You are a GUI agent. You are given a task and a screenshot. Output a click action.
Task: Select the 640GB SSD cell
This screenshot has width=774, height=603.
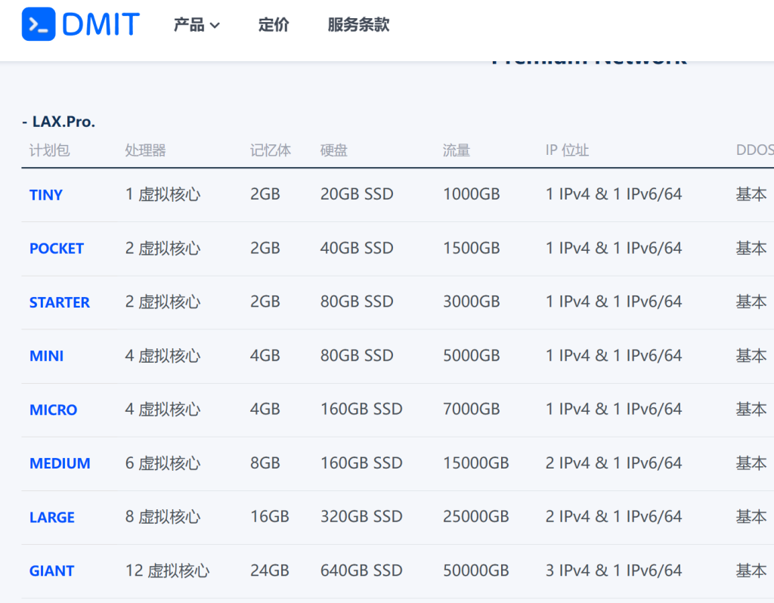pos(361,571)
